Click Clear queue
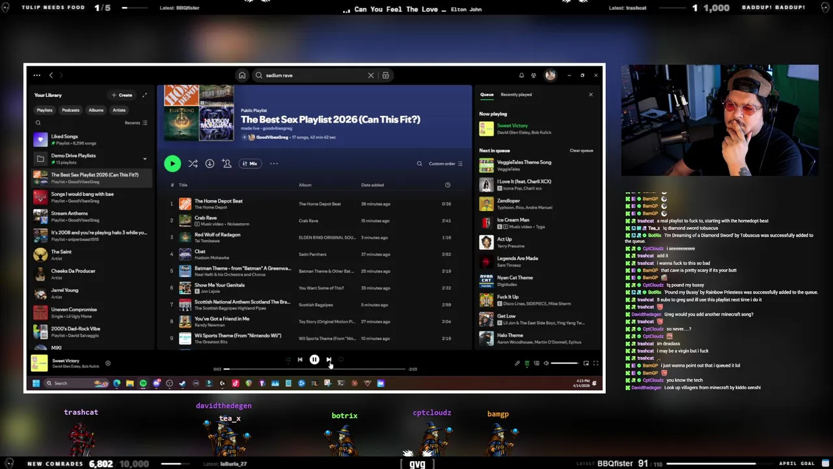The width and height of the screenshot is (833, 469). coord(581,150)
